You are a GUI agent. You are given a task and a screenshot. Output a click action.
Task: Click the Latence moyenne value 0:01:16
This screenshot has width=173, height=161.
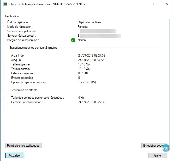83,73
